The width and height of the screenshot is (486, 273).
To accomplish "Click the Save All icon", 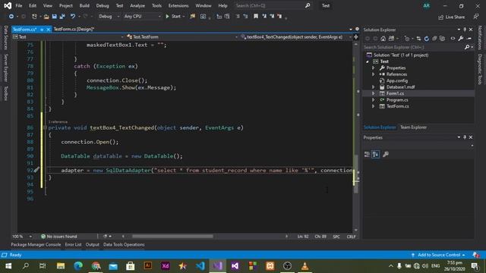I will pyautogui.click(x=62, y=17).
